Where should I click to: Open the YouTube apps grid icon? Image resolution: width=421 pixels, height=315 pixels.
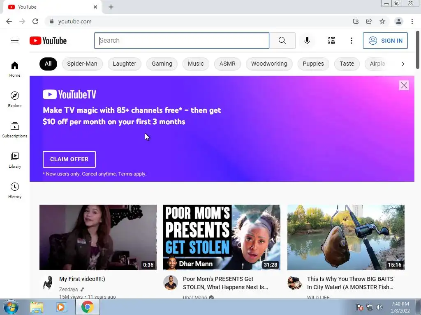click(332, 41)
